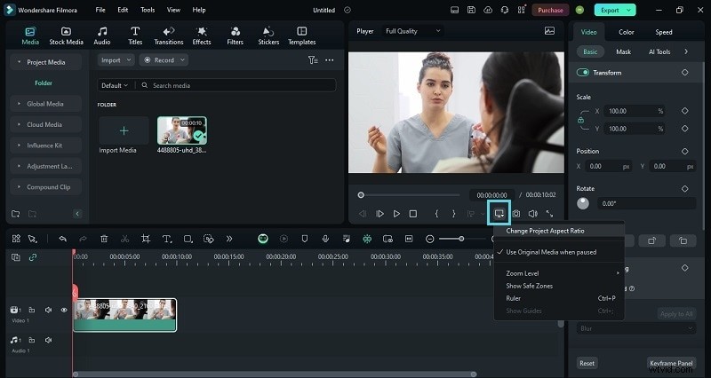The width and height of the screenshot is (711, 378).
Task: Switch to the Speed tab
Action: point(663,32)
